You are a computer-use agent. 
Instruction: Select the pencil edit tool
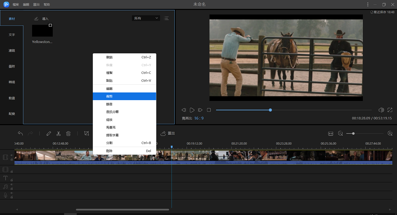coord(49,134)
